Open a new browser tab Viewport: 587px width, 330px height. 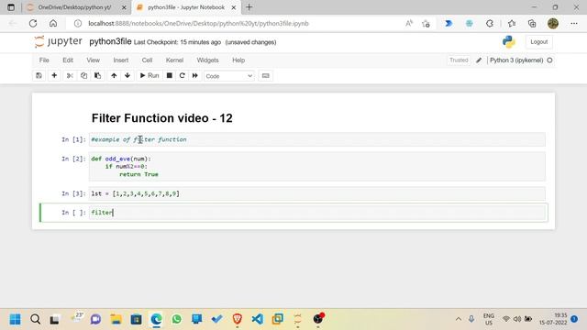point(249,7)
